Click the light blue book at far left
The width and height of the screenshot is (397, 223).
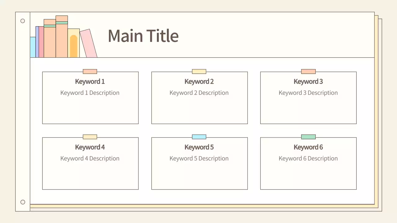click(33, 47)
